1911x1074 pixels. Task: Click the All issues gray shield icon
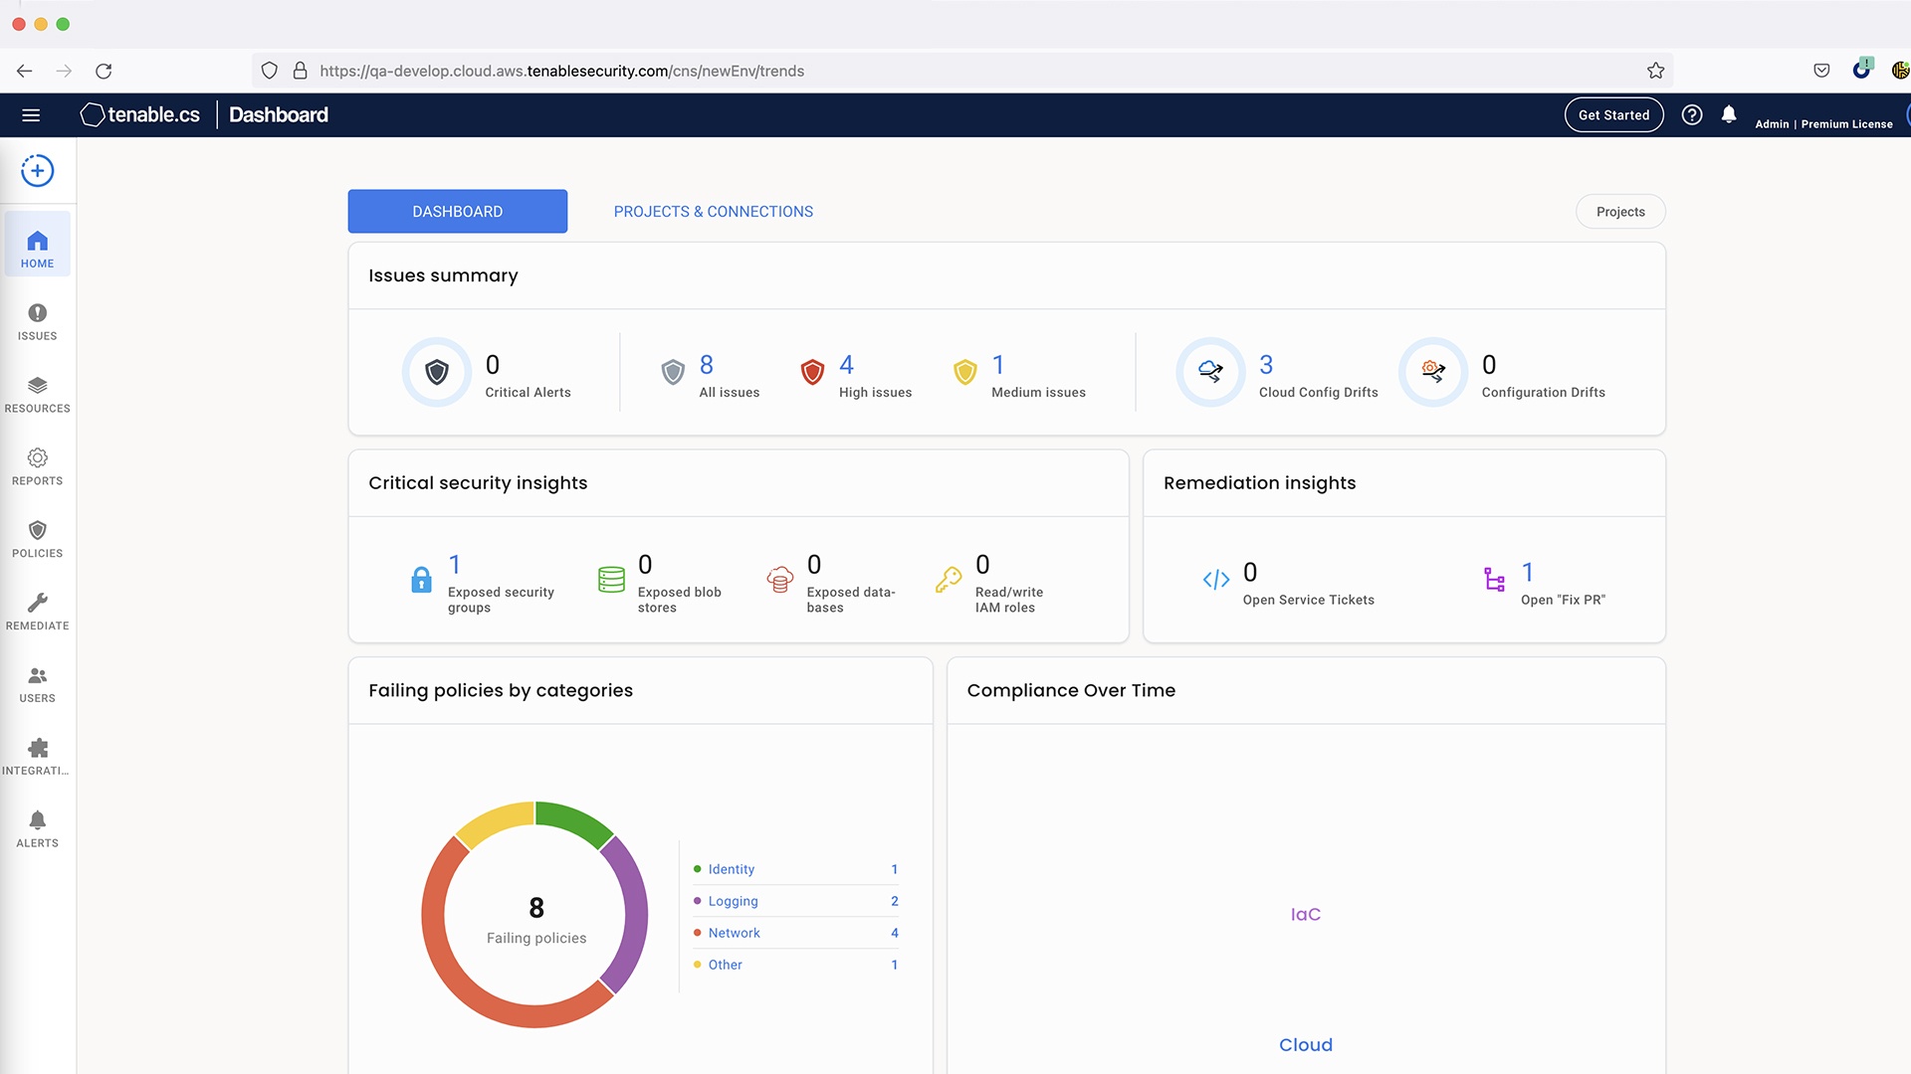coord(674,373)
